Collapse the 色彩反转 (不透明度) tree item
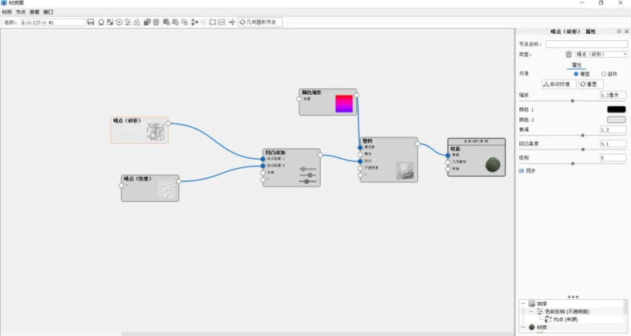 point(533,310)
